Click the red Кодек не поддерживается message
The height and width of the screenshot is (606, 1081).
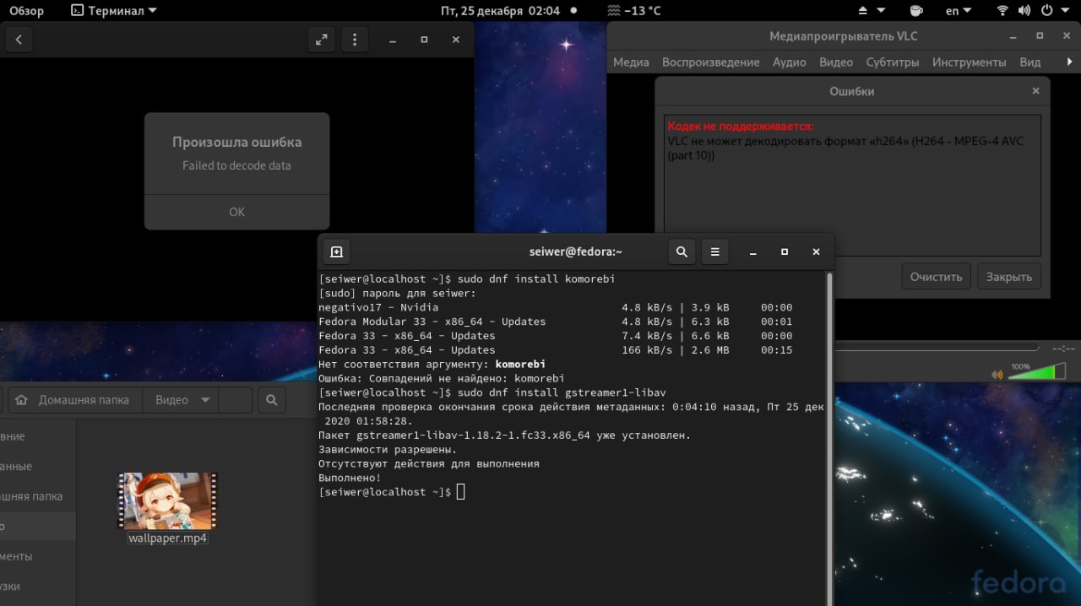(x=740, y=126)
